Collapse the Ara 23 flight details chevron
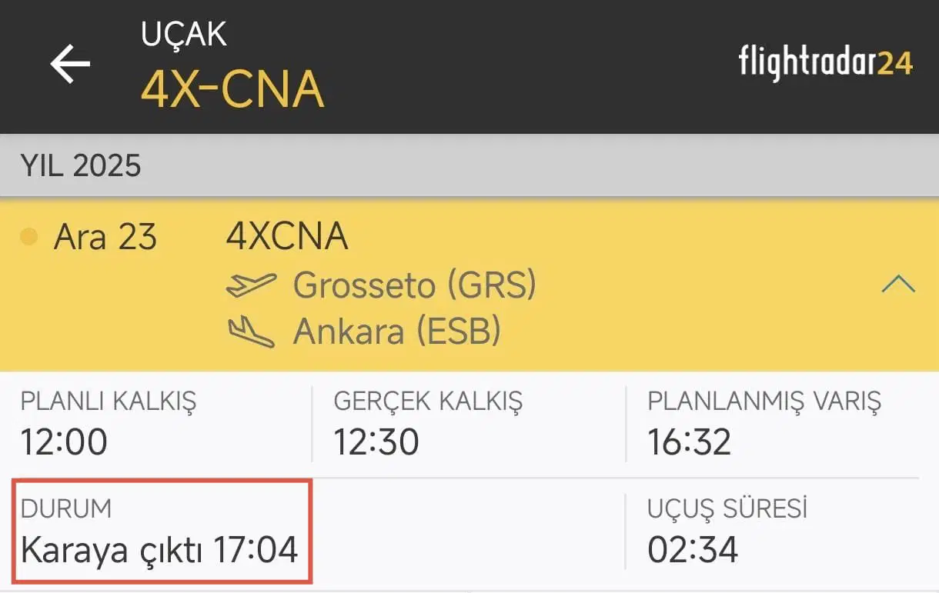The width and height of the screenshot is (939, 593). [897, 285]
